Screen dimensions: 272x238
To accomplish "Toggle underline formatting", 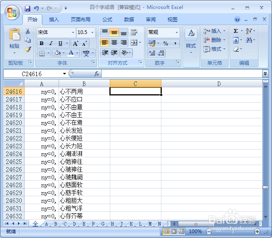I will point(60,43).
